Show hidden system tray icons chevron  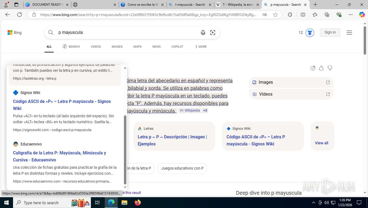314,203
